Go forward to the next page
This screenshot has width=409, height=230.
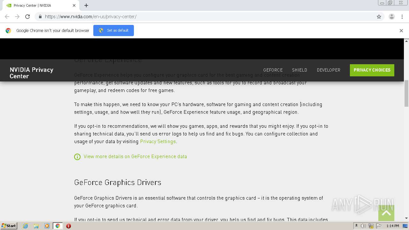pos(17,17)
